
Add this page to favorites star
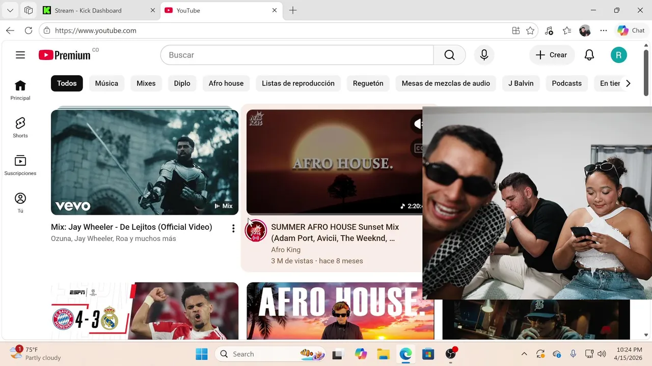[530, 30]
